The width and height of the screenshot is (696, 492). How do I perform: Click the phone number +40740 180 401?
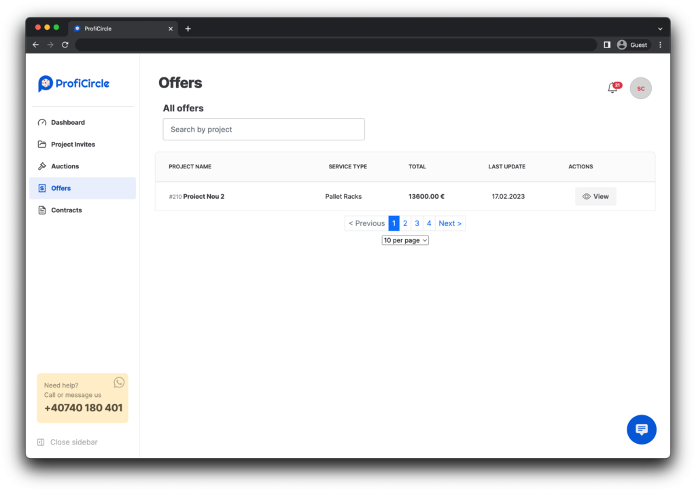click(x=84, y=408)
